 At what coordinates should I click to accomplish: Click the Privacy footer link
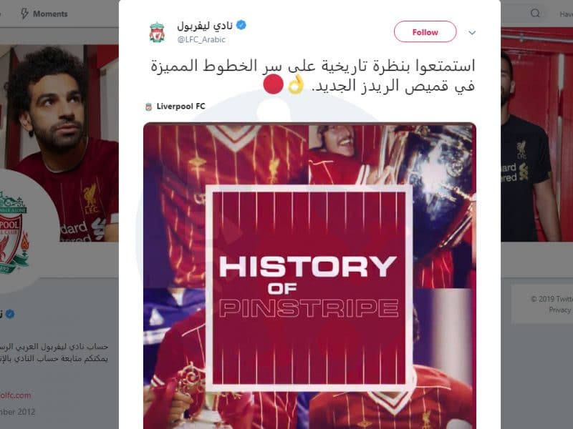(x=559, y=310)
